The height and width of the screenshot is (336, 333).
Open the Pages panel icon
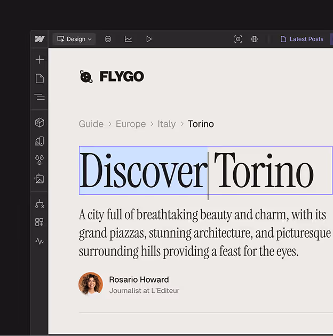[39, 78]
